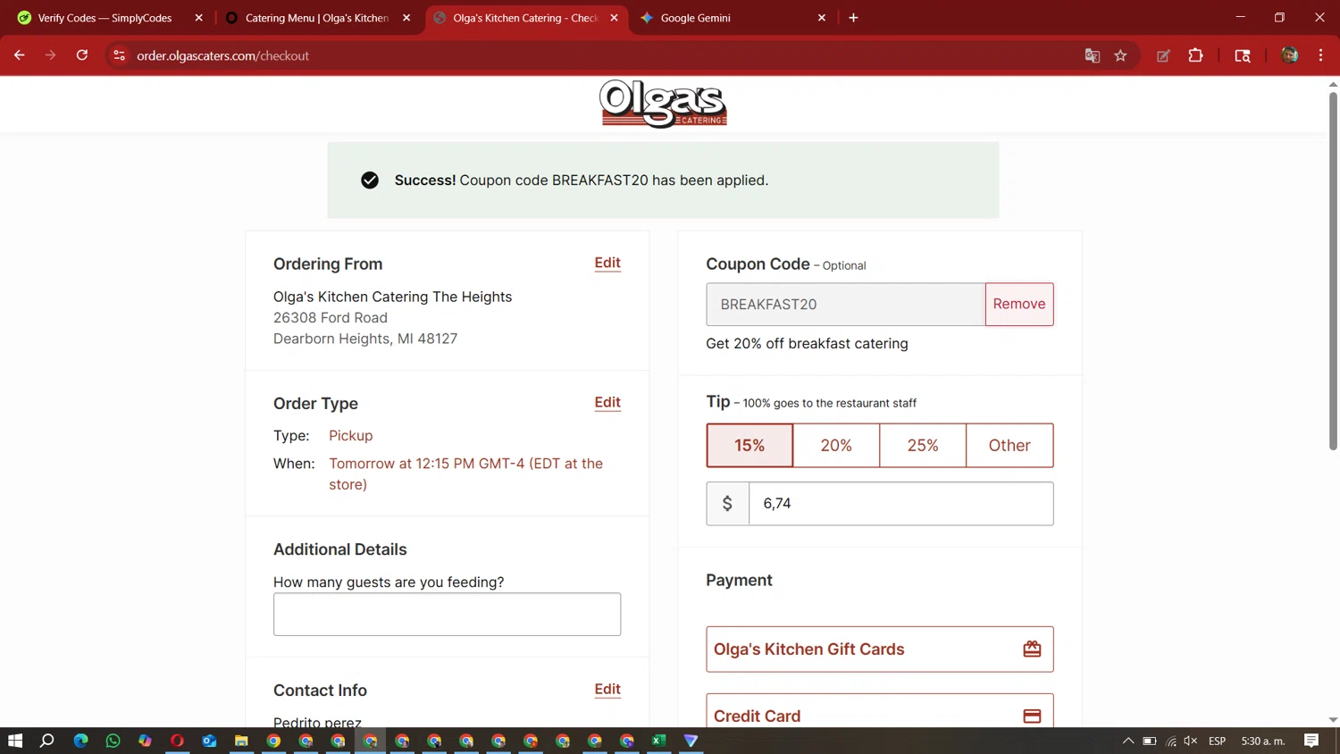Open a new browser tab

pyautogui.click(x=853, y=18)
